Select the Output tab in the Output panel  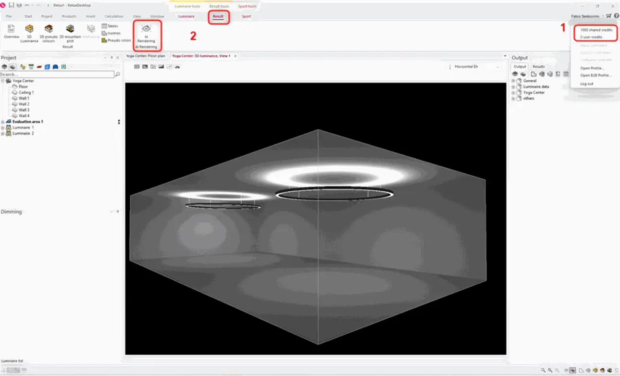click(x=520, y=66)
